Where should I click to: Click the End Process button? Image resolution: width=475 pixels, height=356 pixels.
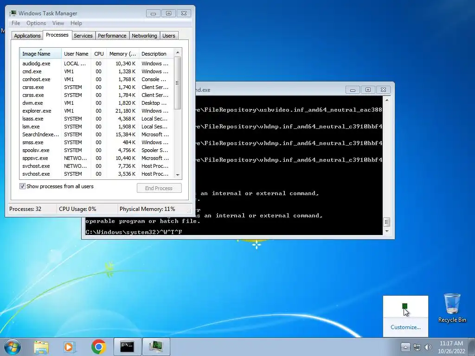pyautogui.click(x=159, y=188)
